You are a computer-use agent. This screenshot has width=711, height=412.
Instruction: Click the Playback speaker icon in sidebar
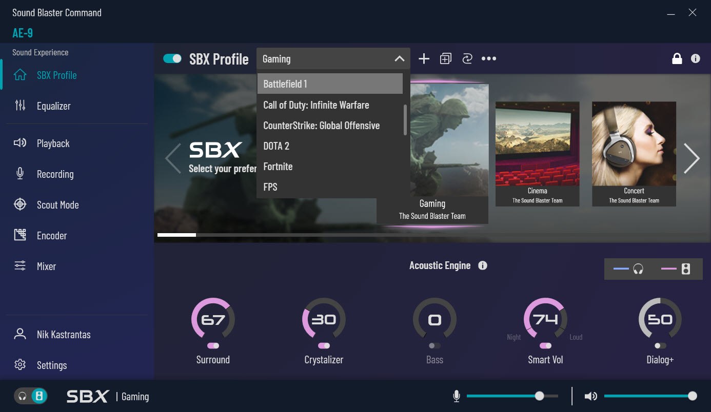(x=20, y=143)
